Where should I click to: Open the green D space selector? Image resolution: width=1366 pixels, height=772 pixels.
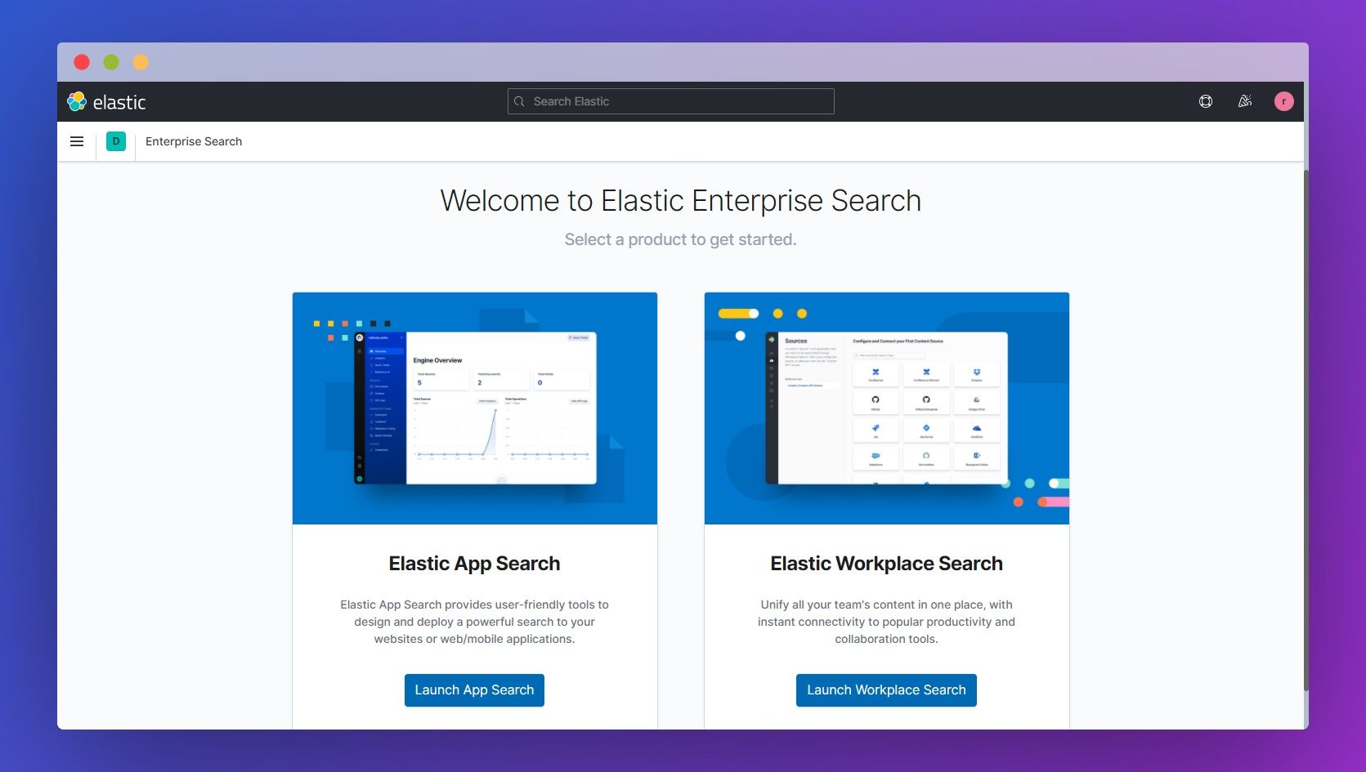[116, 141]
